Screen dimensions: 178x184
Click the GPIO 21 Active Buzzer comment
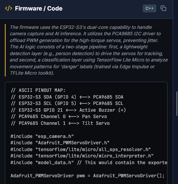coord(68,110)
